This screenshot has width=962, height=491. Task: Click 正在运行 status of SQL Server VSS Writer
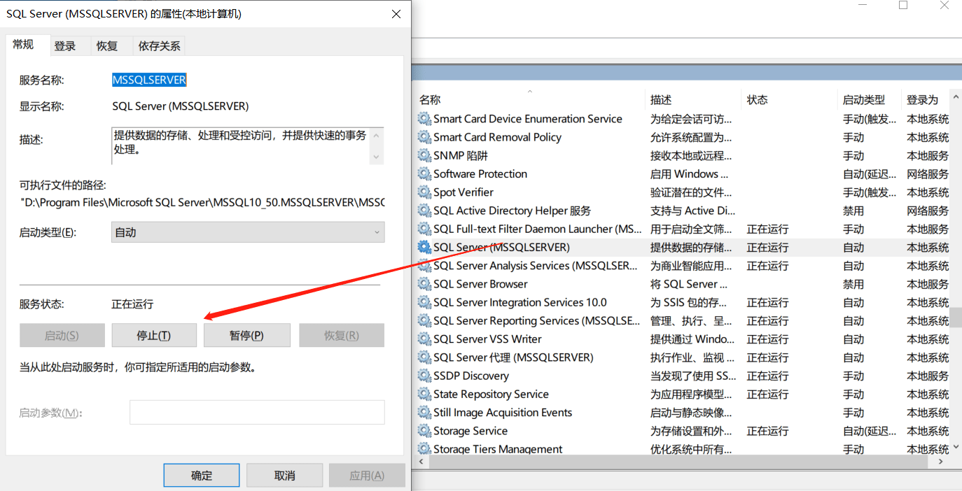[x=767, y=339]
